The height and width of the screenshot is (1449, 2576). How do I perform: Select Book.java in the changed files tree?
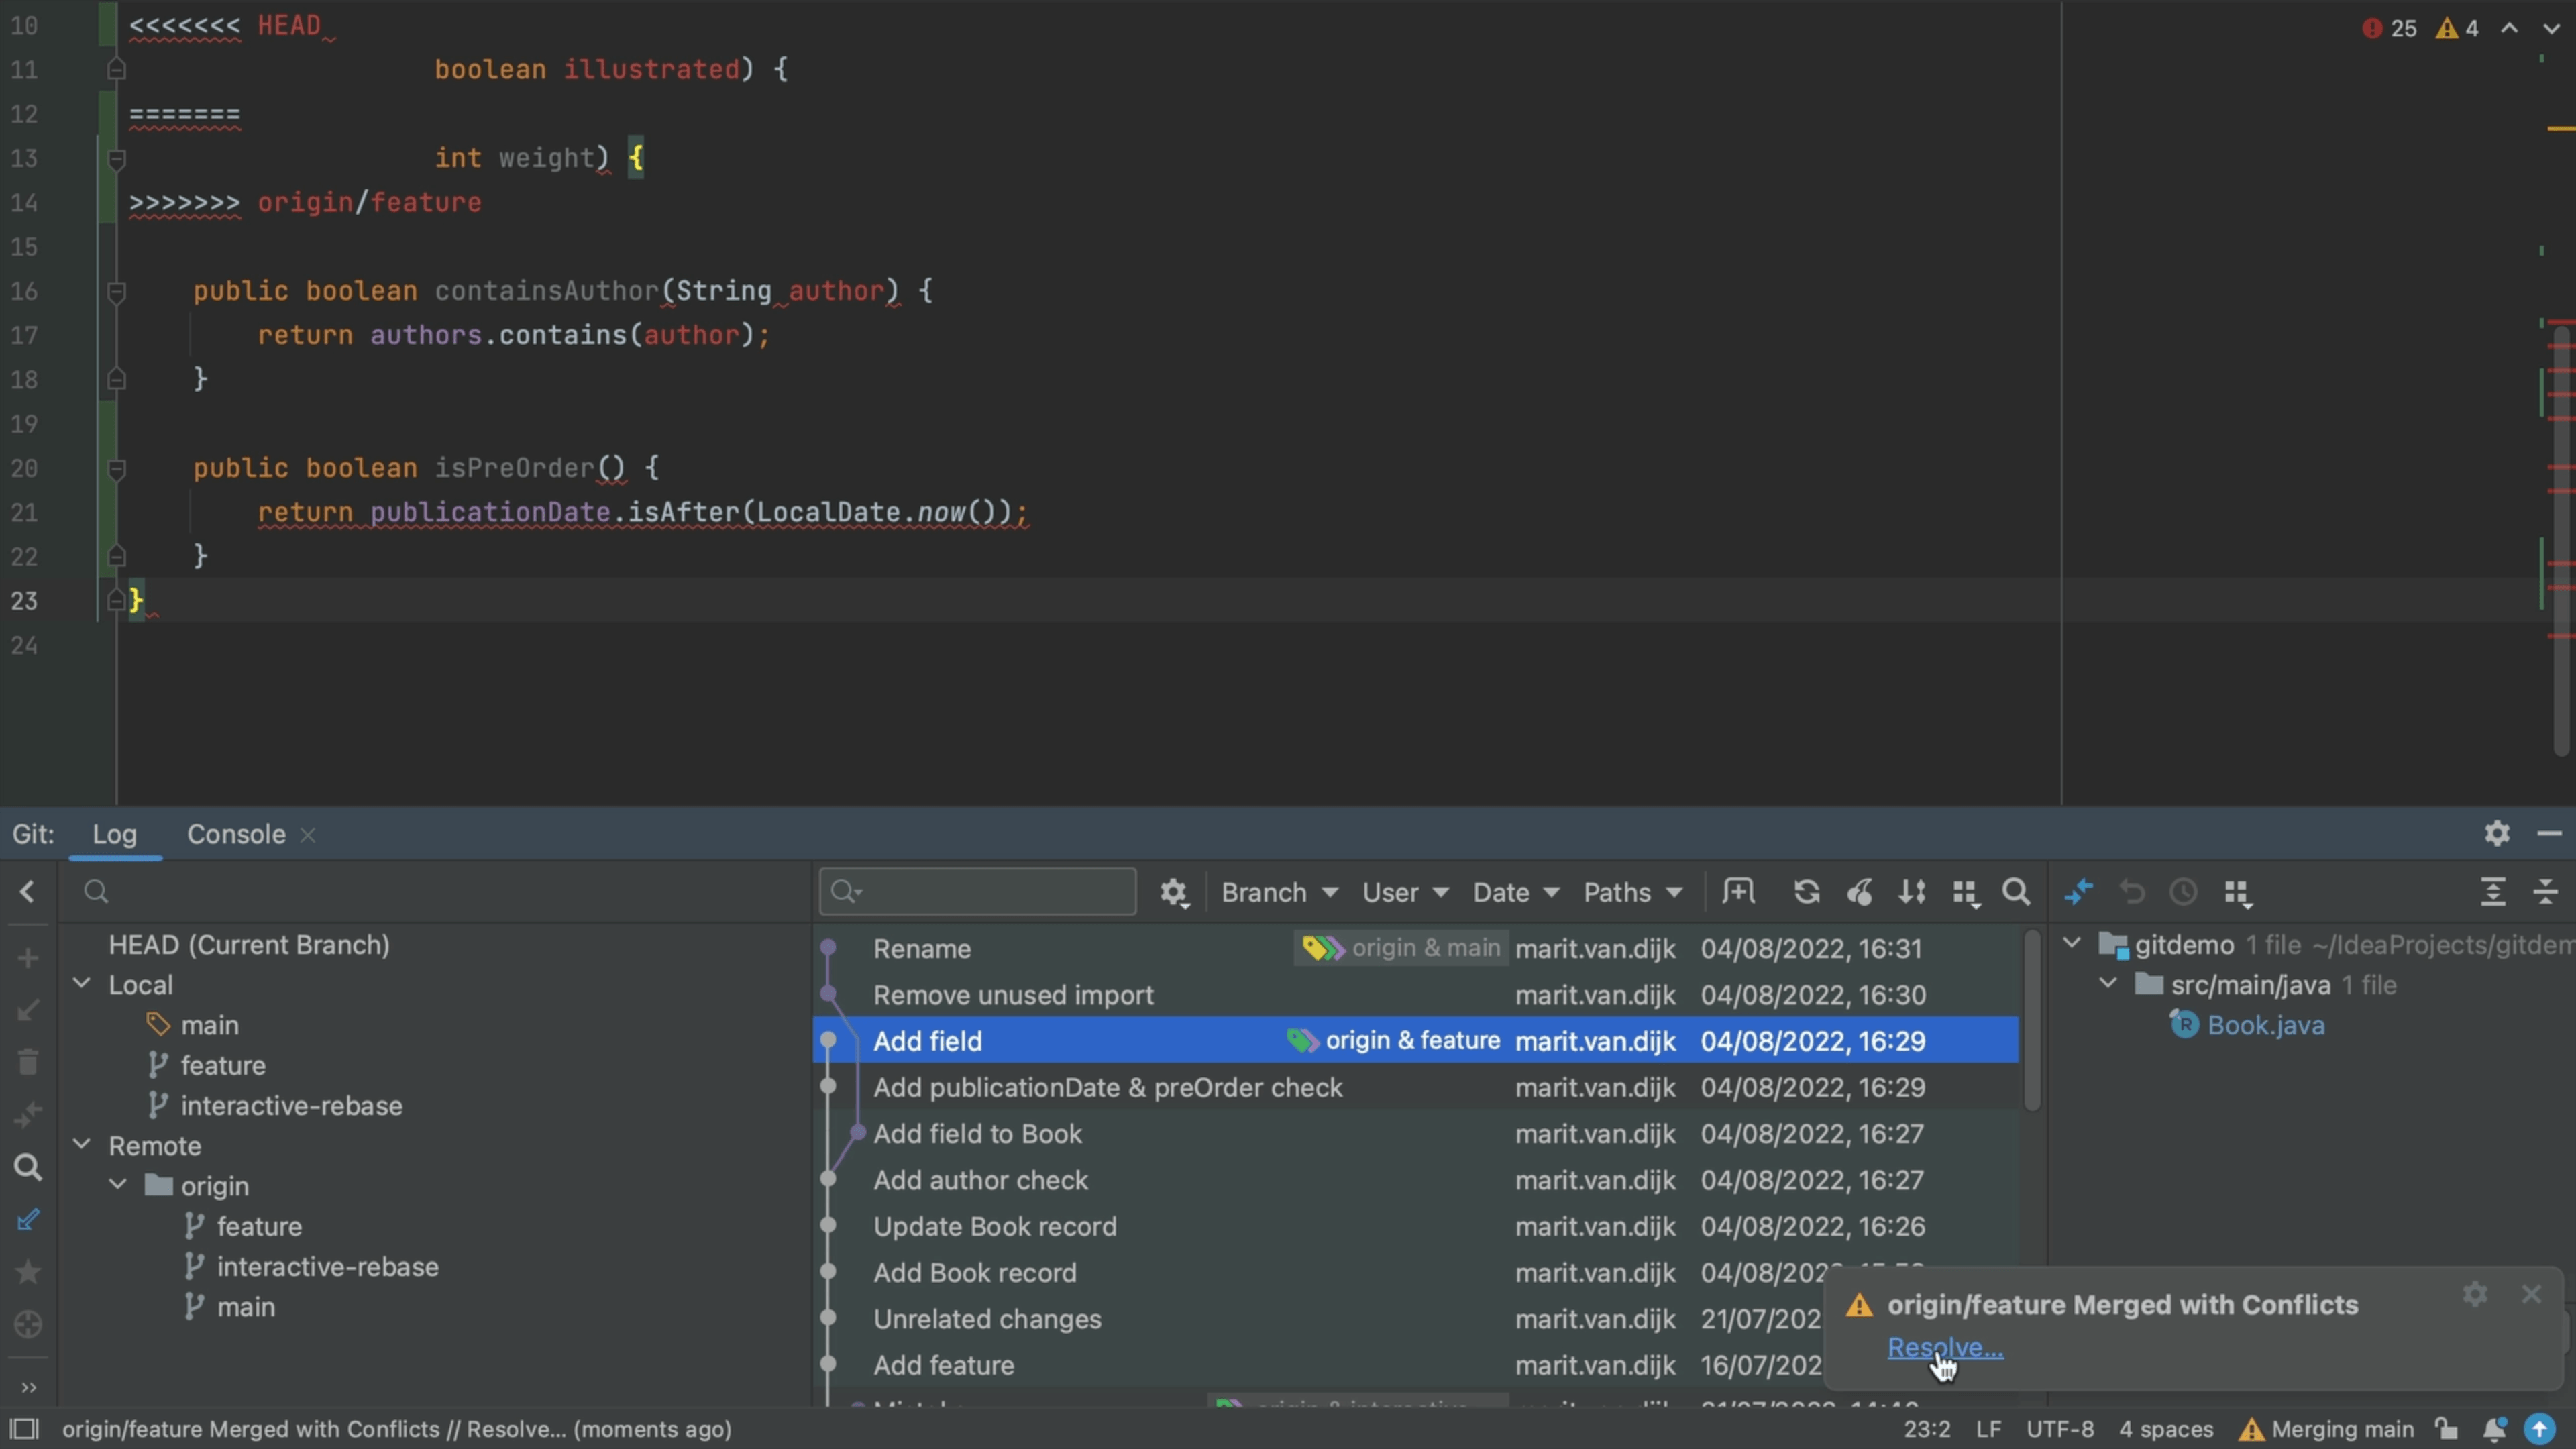2266,1024
